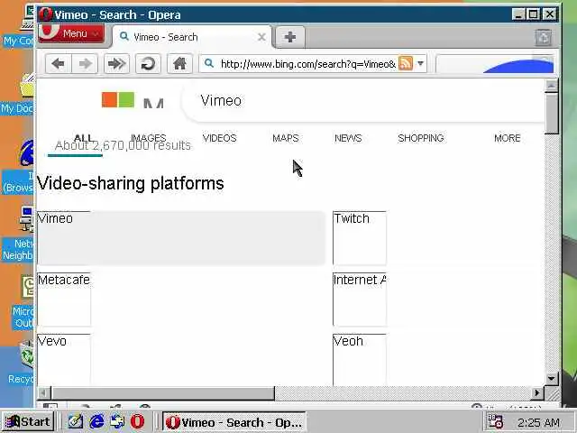The height and width of the screenshot is (433, 577).
Task: Click the Fast Forward double-arrow button
Action: pyautogui.click(x=116, y=64)
